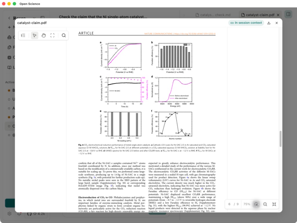Collapse sidebar using the panel icon
The height and width of the screenshot is (223, 297).
point(42,18)
